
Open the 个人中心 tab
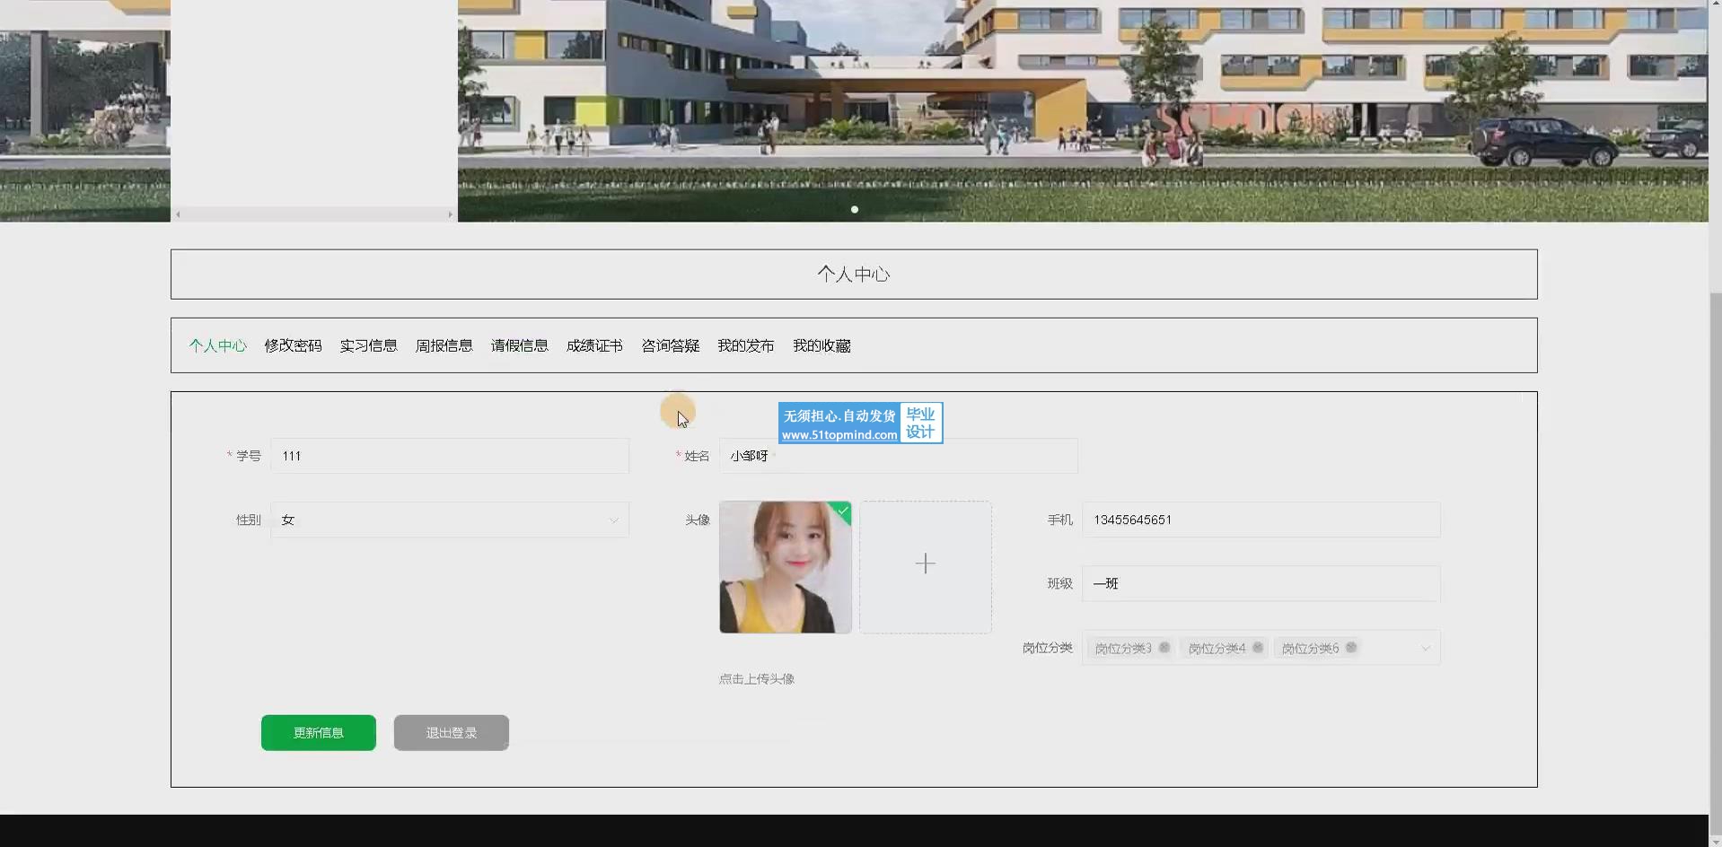[x=217, y=345]
